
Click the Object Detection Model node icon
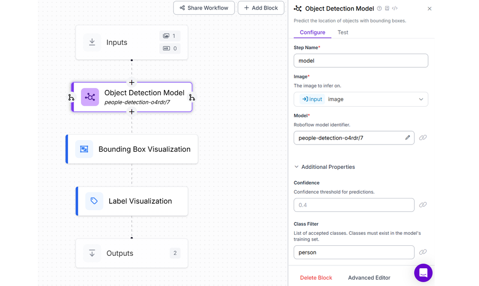pyautogui.click(x=90, y=97)
